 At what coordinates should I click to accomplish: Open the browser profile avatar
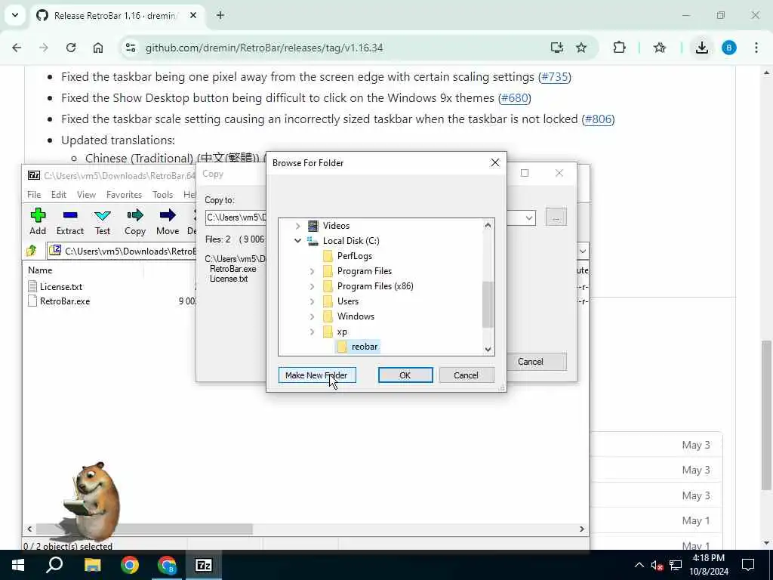pos(729,48)
